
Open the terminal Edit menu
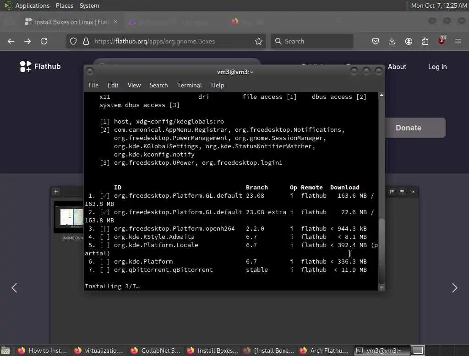(113, 85)
